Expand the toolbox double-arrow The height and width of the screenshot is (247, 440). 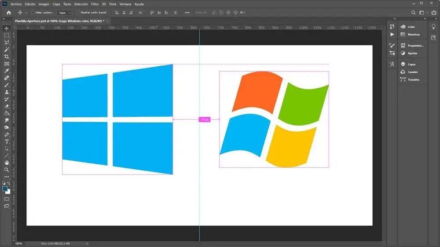(x=4, y=19)
